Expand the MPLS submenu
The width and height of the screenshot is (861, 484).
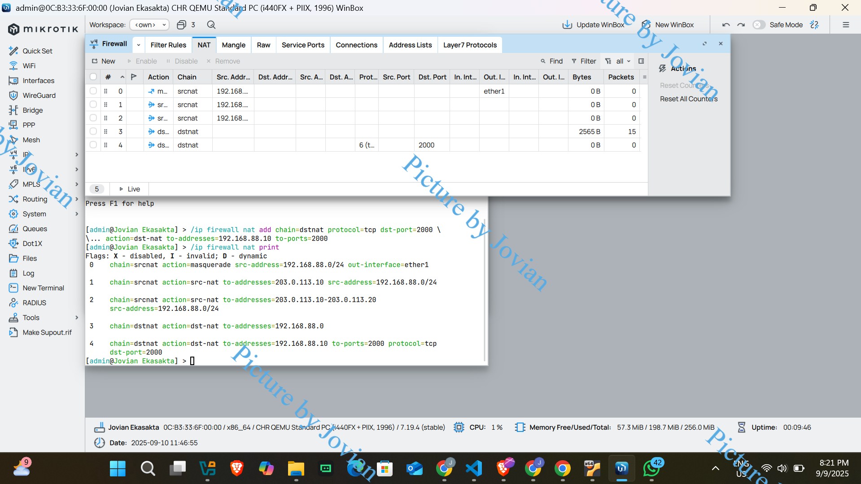[77, 184]
